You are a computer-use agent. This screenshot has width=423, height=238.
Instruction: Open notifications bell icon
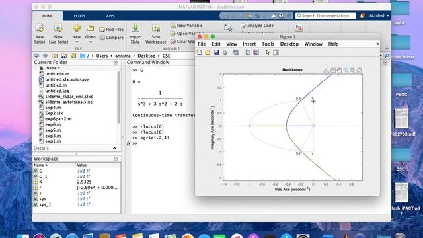(362, 16)
